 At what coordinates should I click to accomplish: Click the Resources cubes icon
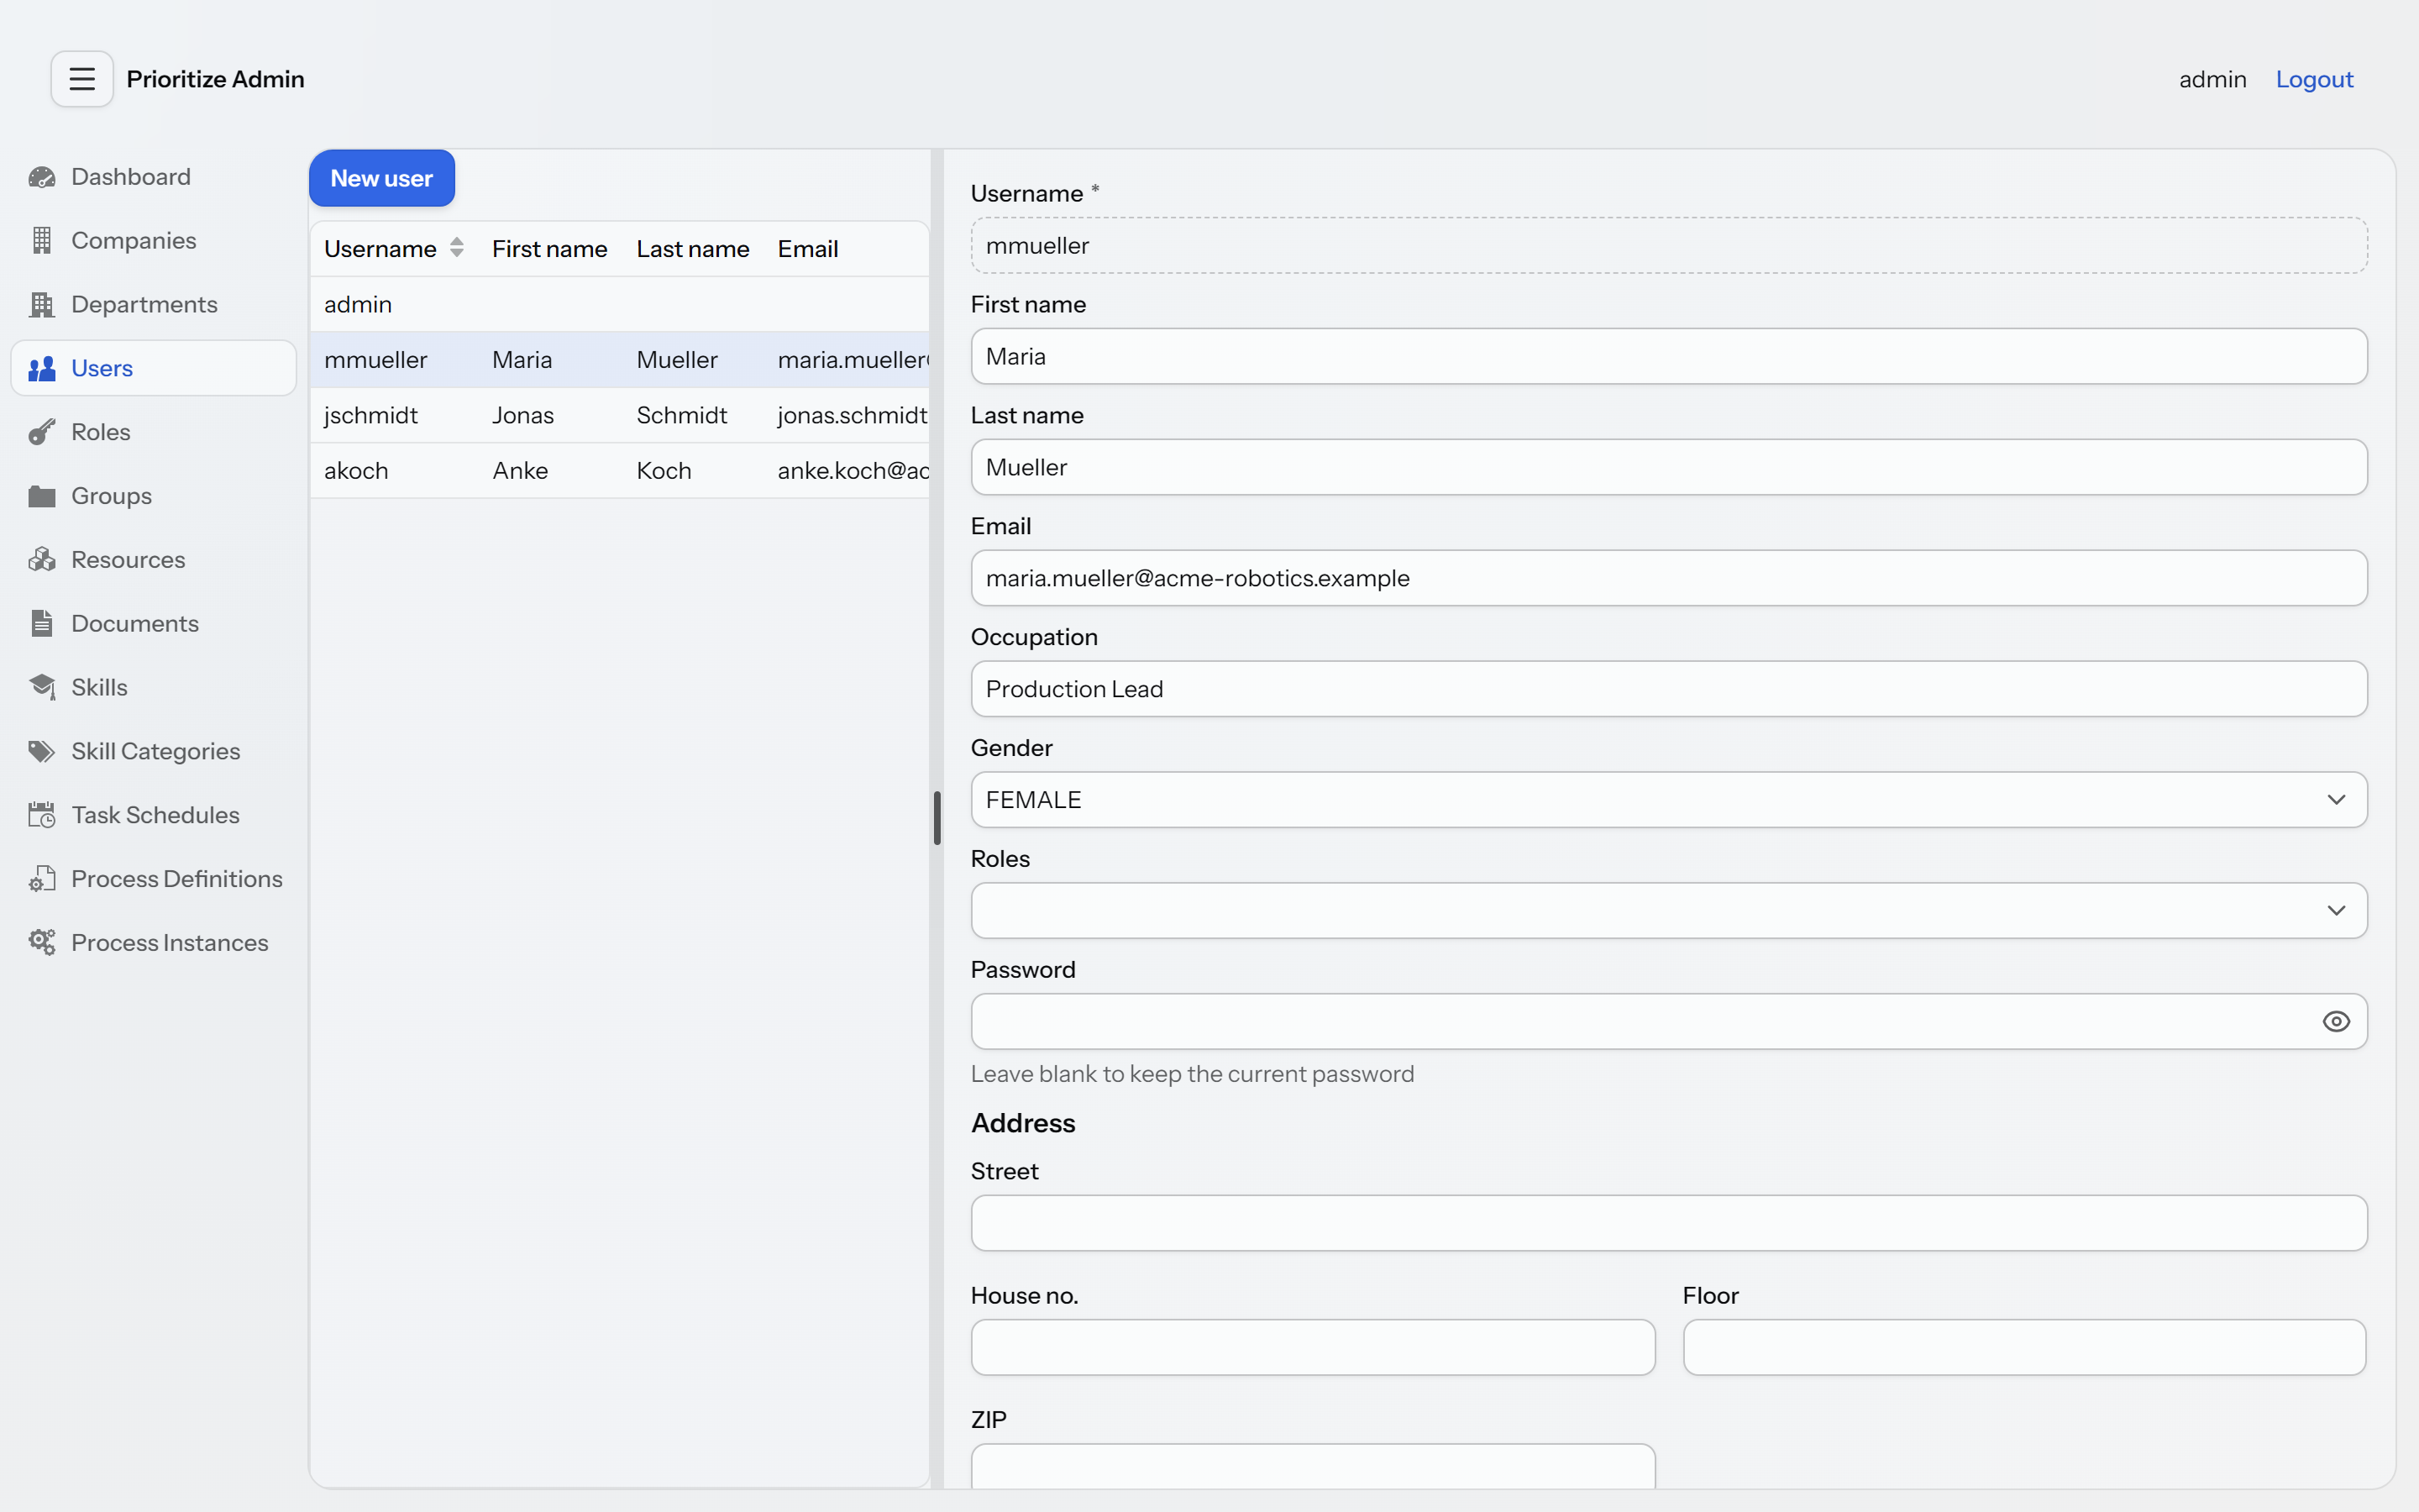[42, 560]
